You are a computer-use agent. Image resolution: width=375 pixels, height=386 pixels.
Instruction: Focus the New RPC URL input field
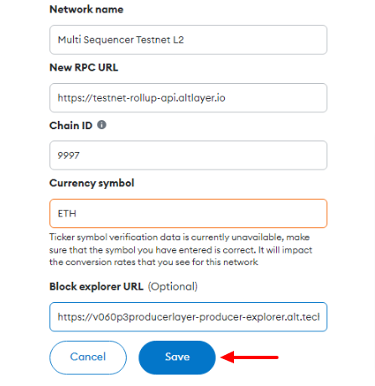[x=188, y=97]
